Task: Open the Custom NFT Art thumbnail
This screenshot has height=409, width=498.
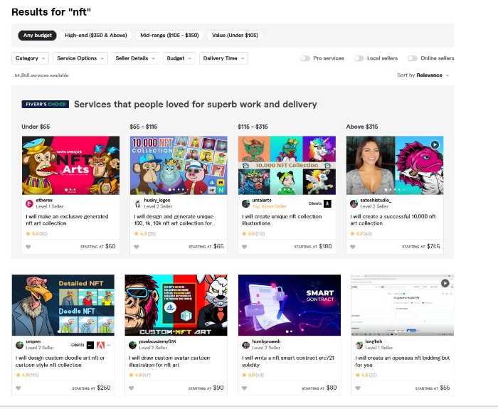Action: point(176,305)
